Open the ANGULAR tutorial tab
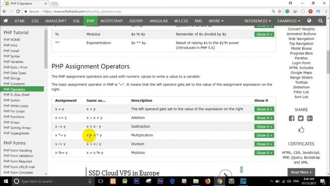 (x=159, y=21)
